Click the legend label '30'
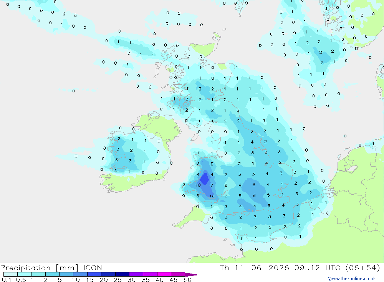Screen dimensions: 384x282 tap(132, 280)
